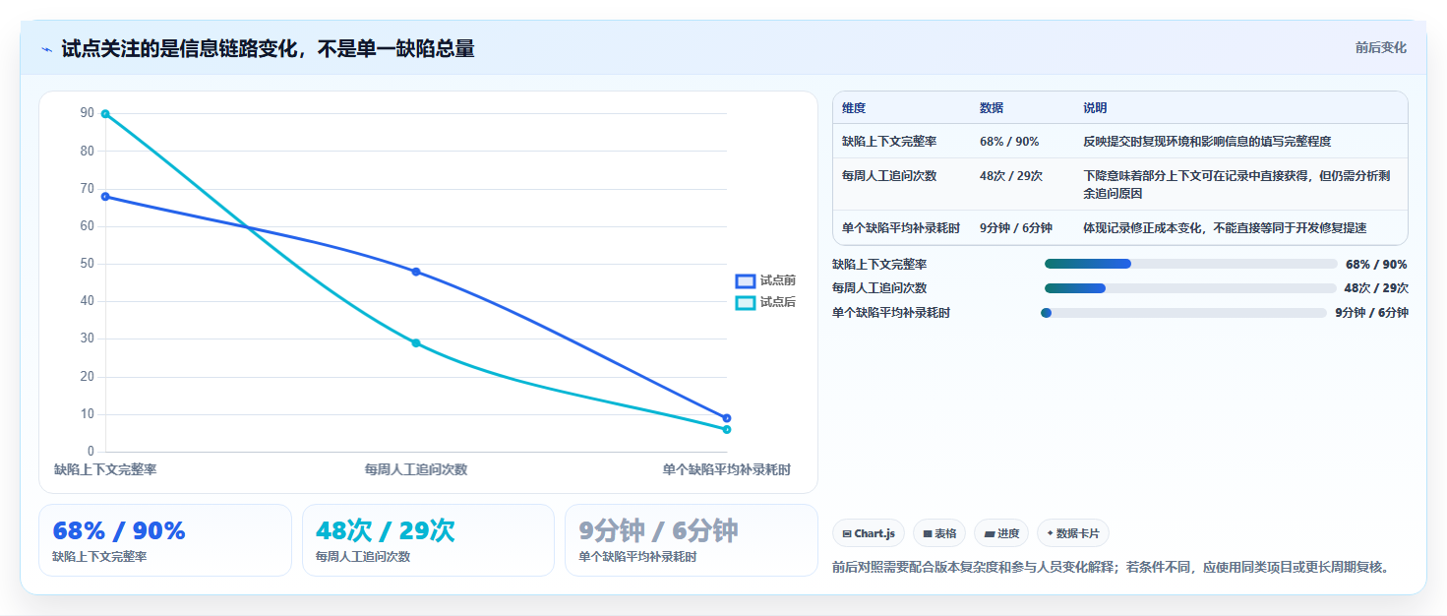
Task: Click the 试点前 data point at 68
Action: pyautogui.click(x=105, y=197)
